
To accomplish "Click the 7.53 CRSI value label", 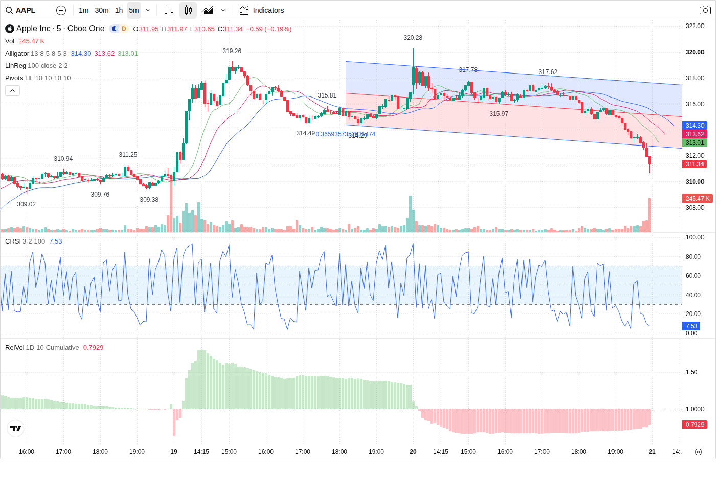I will [x=691, y=326].
